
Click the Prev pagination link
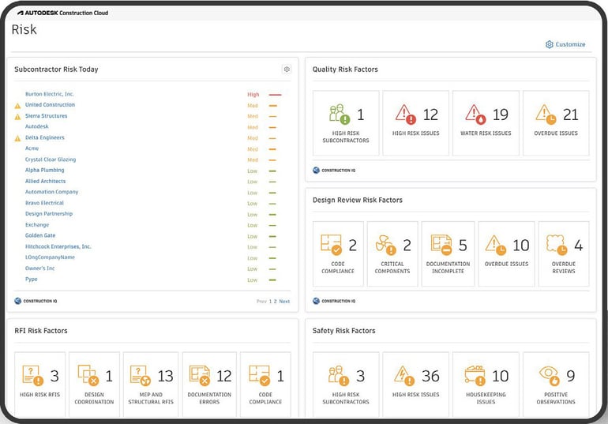coord(261,301)
